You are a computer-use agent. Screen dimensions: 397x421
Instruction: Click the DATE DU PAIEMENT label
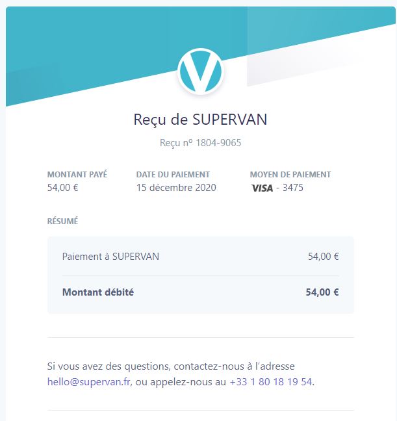(x=173, y=175)
